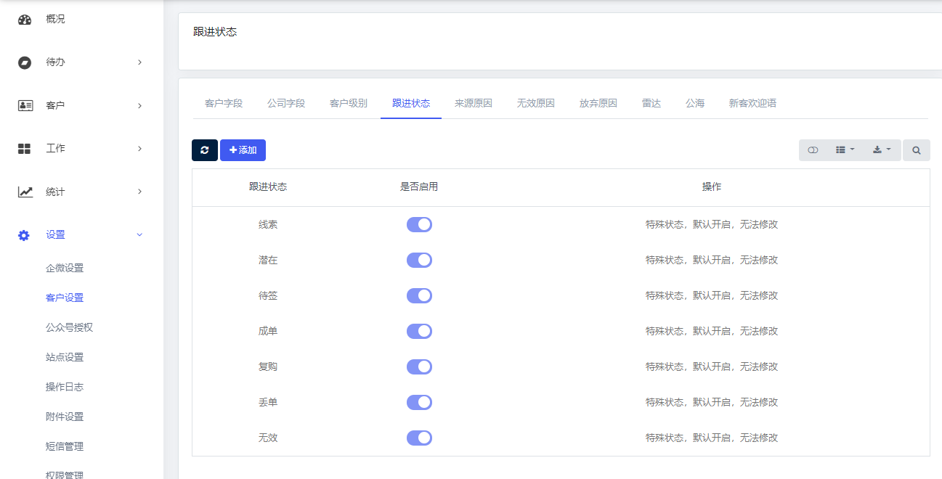This screenshot has width=942, height=479.
Task: Open 权限管理 in the sidebar
Action: click(x=65, y=475)
